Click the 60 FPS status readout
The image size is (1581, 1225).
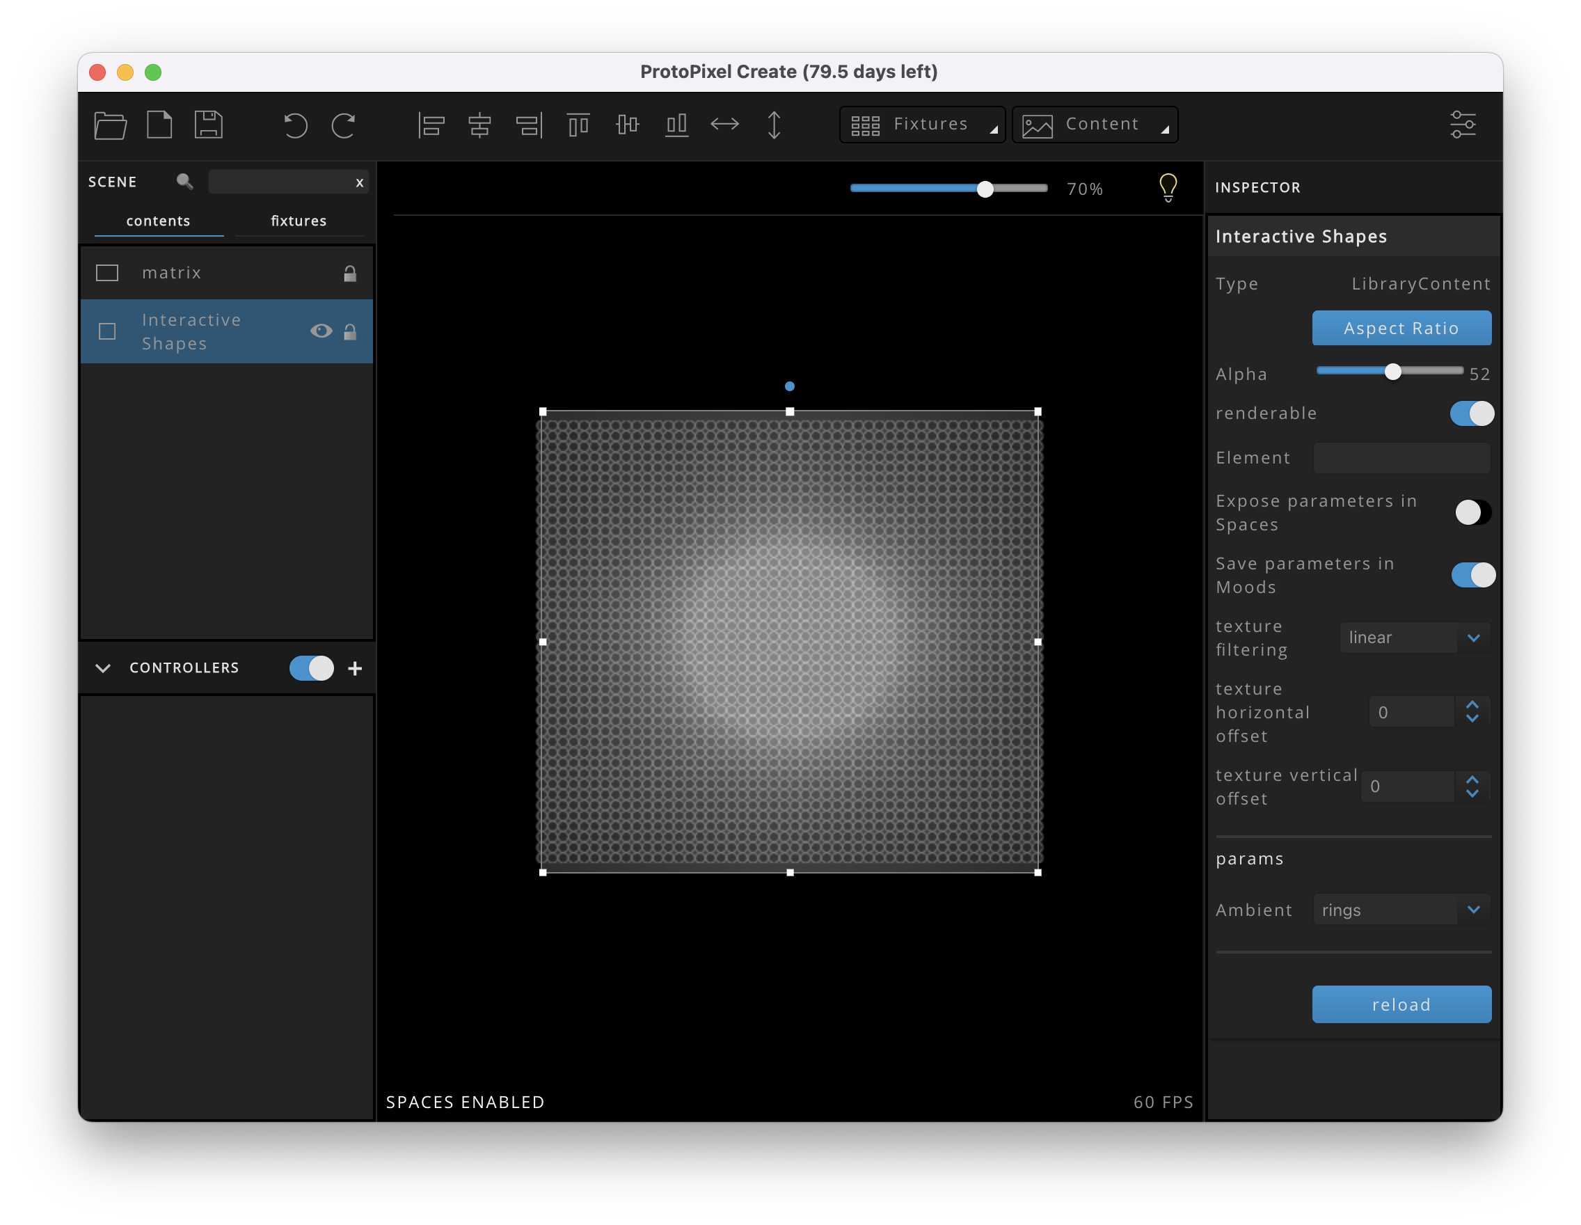pyautogui.click(x=1163, y=1102)
